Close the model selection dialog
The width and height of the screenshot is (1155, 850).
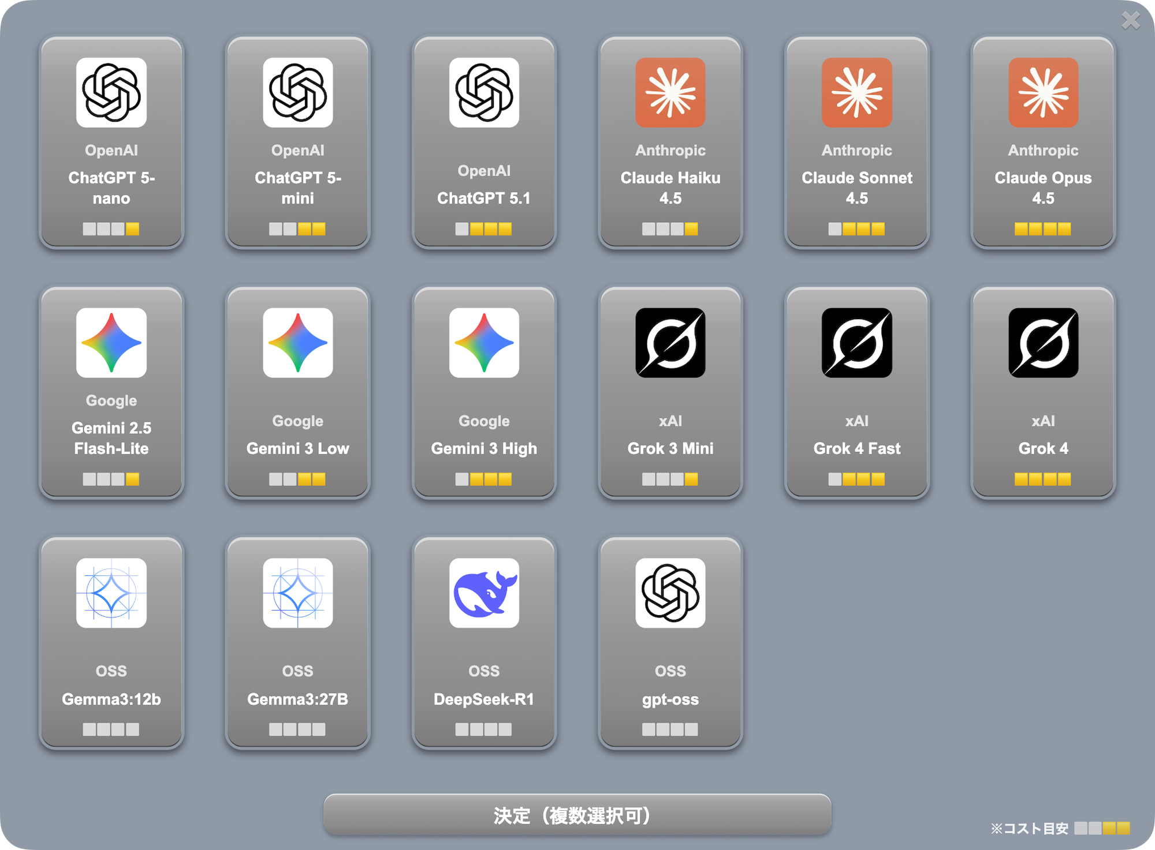[x=1130, y=21]
